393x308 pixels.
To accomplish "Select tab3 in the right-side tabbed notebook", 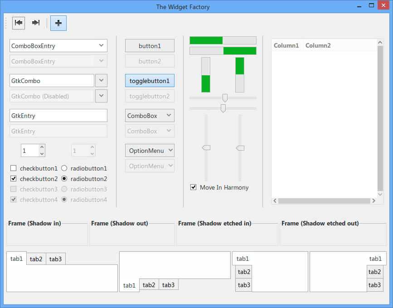I will (374, 285).
